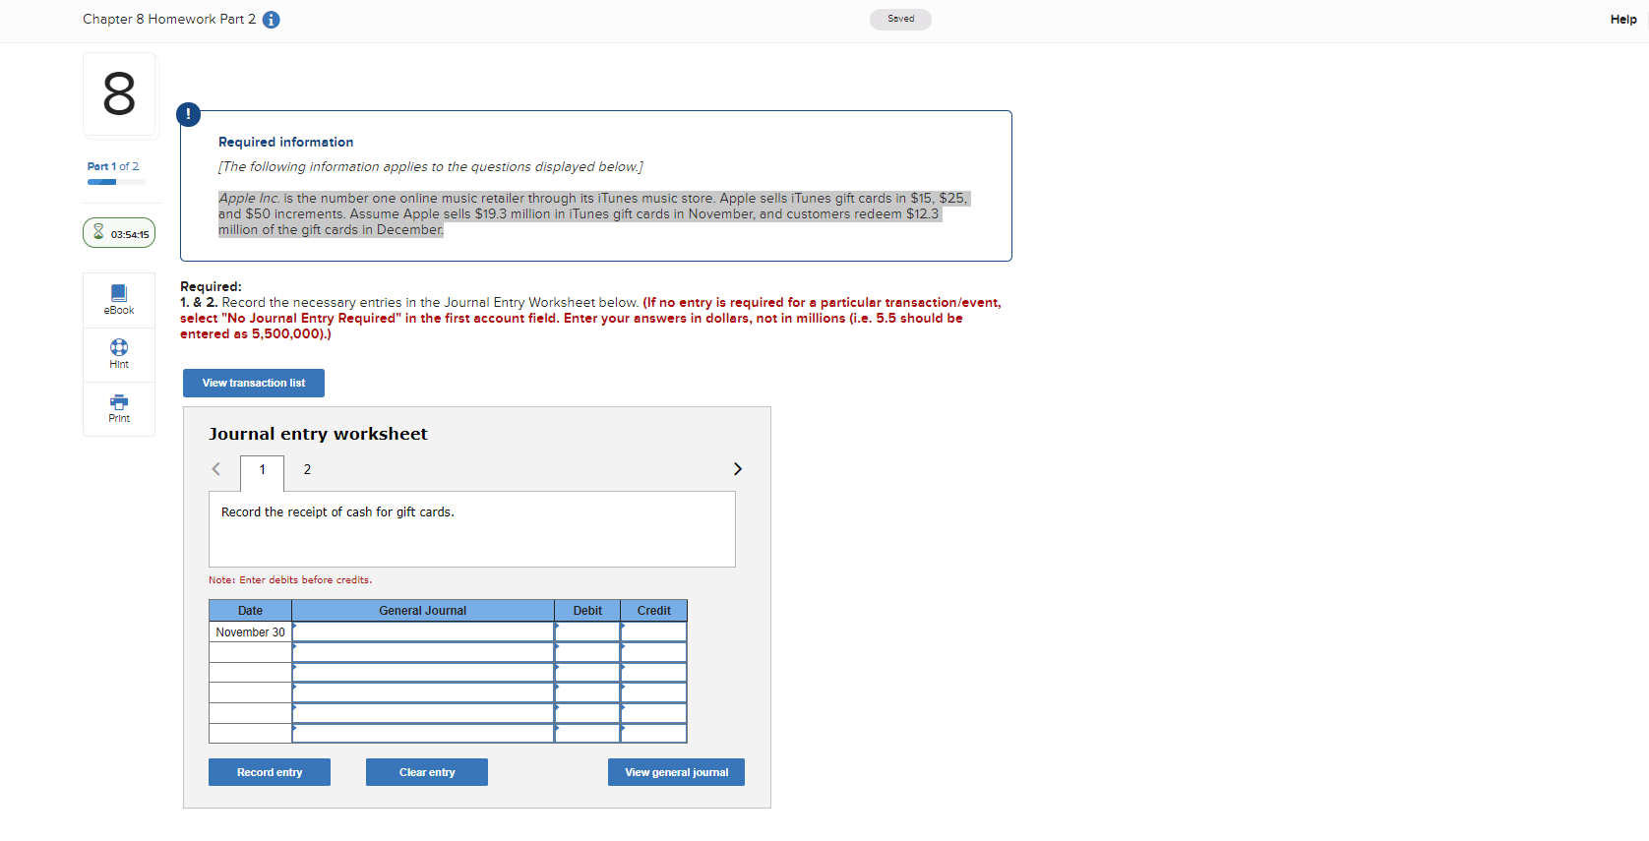Click the November 30 date cell
This screenshot has height=841, width=1649.
pyautogui.click(x=250, y=631)
